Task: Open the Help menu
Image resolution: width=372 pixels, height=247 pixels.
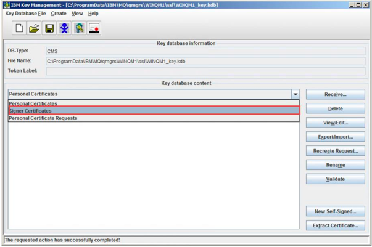Action: (93, 14)
